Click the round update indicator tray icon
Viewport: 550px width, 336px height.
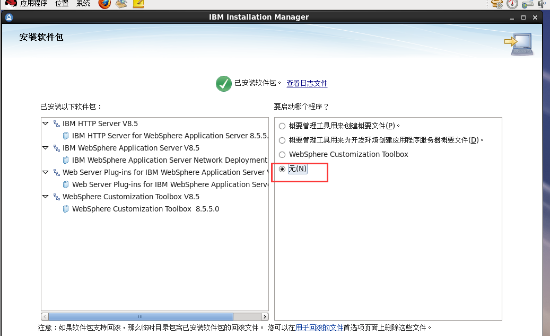click(512, 4)
